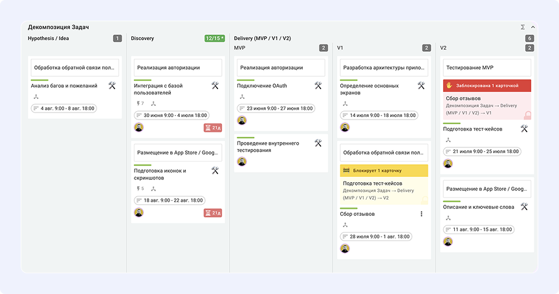
Task: Open parent card Разработка архитектуры
Action: [x=384, y=67]
